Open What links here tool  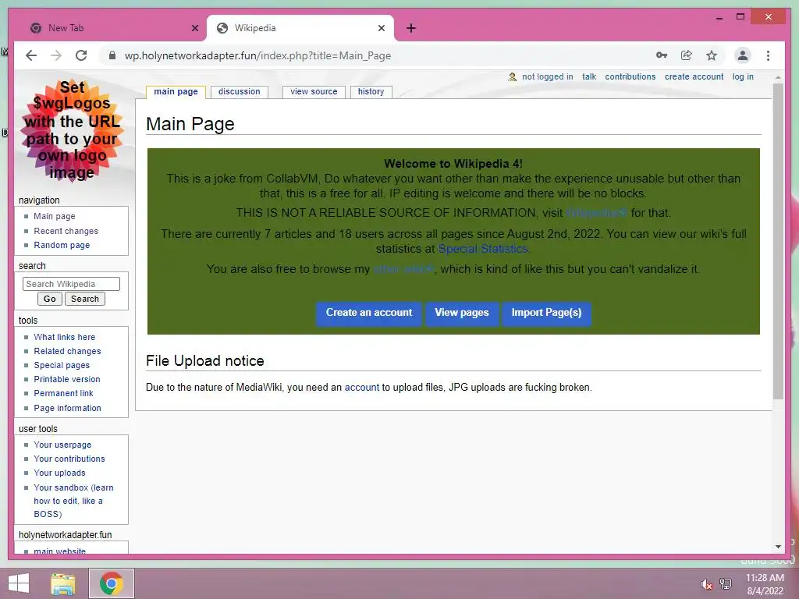tap(65, 337)
